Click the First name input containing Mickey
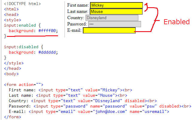195x121 pixels. 116,5
